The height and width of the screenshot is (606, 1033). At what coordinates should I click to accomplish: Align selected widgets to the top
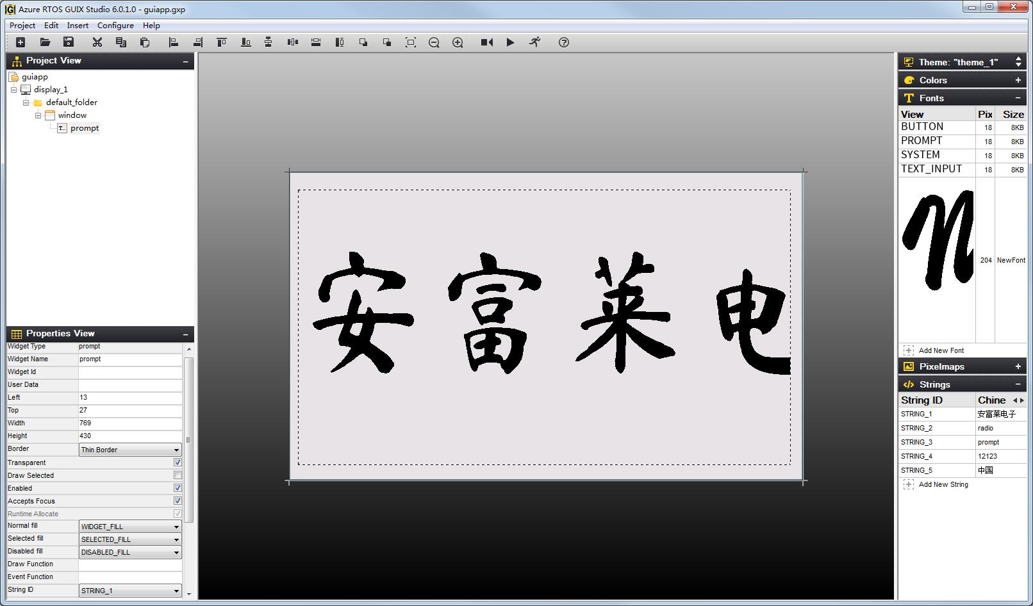221,42
